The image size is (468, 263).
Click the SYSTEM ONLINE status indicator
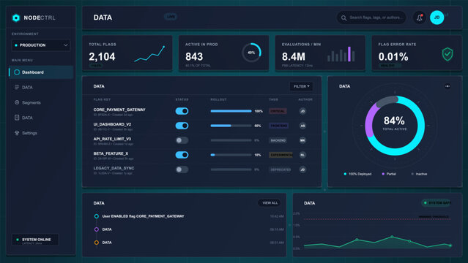35,240
